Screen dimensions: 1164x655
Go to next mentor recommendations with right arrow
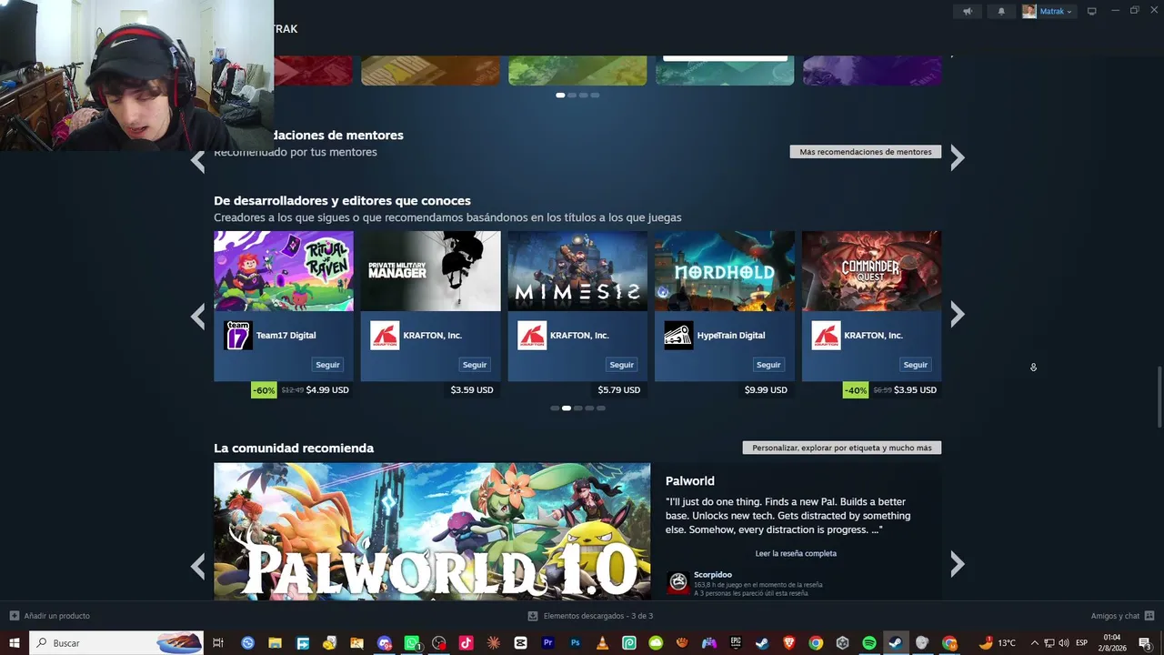coord(957,158)
